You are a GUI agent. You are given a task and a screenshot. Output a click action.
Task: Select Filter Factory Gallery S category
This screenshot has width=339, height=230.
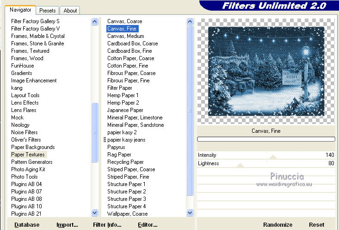[x=35, y=21]
